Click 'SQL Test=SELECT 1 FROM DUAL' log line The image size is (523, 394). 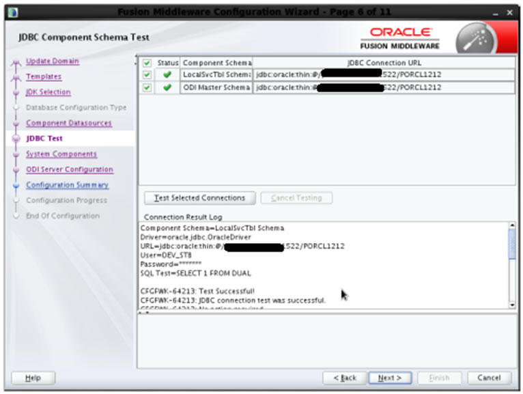pyautogui.click(x=195, y=273)
